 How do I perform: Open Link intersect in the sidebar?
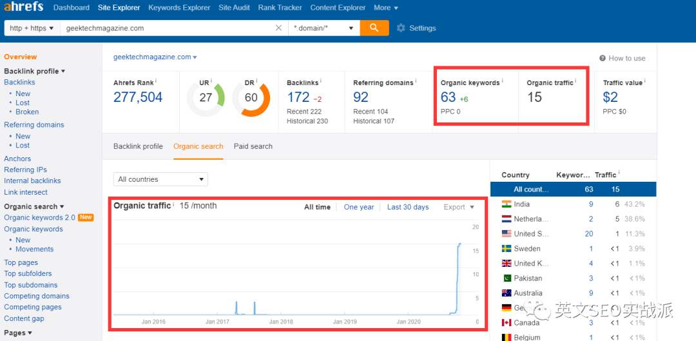tap(26, 192)
